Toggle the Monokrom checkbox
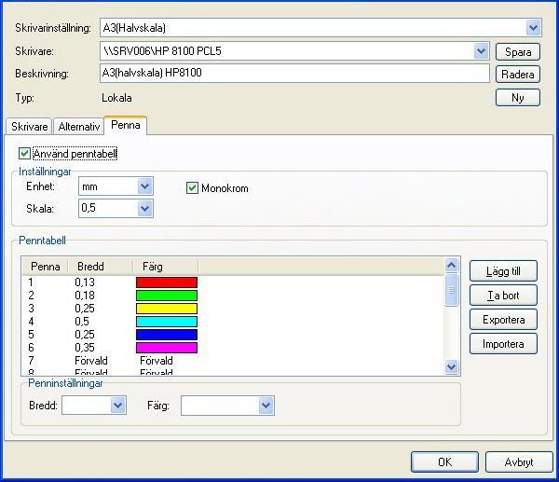This screenshot has width=559, height=482. pos(192,188)
